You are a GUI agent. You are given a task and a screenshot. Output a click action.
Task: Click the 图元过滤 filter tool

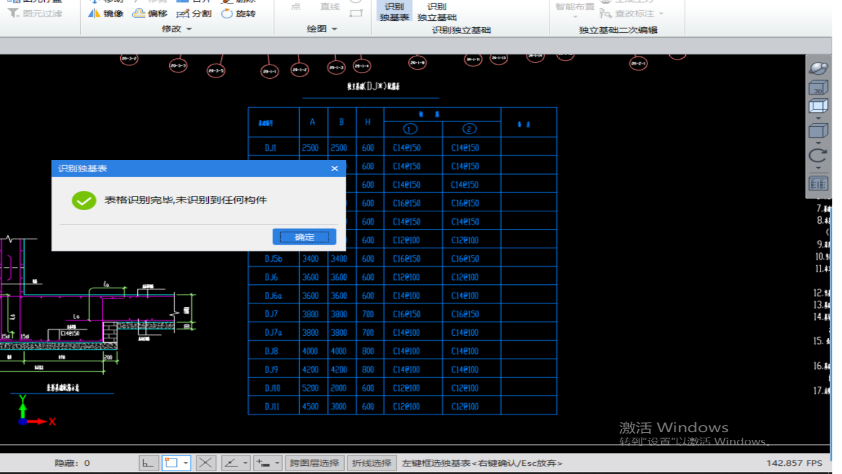click(35, 14)
